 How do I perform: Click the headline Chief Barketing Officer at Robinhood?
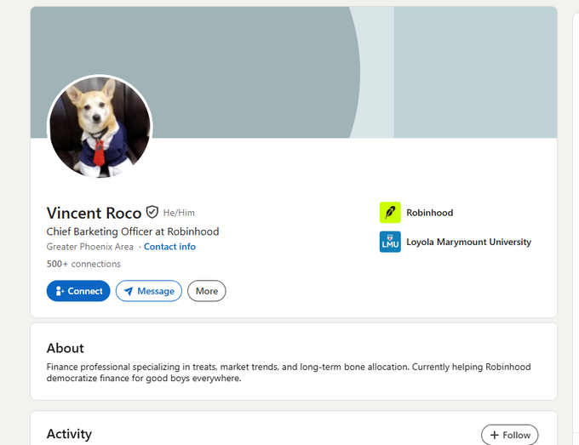click(x=133, y=231)
